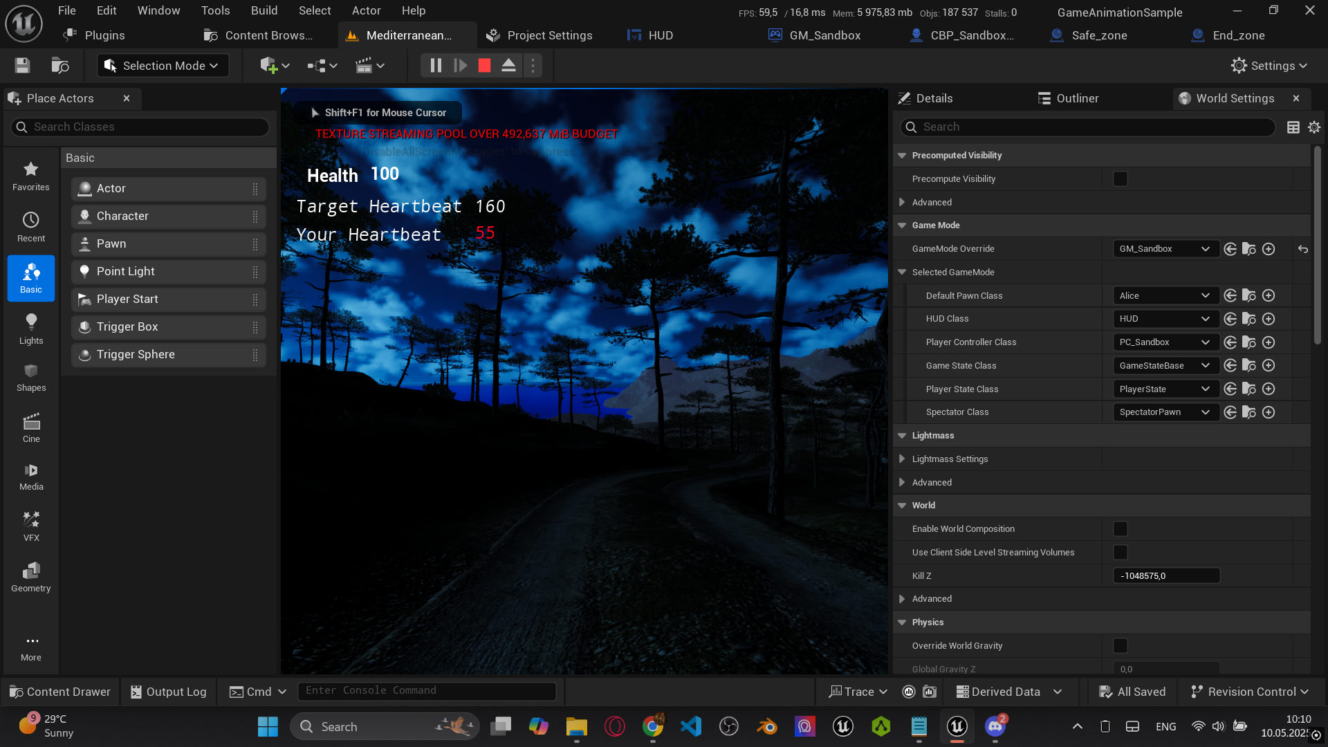
Task: Stop the play session with red square
Action: [x=484, y=66]
